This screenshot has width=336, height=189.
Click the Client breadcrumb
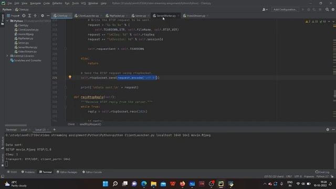(71, 124)
